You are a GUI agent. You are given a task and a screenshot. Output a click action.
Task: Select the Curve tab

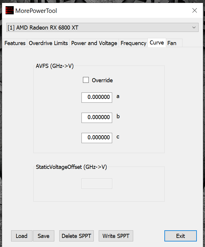click(x=157, y=42)
